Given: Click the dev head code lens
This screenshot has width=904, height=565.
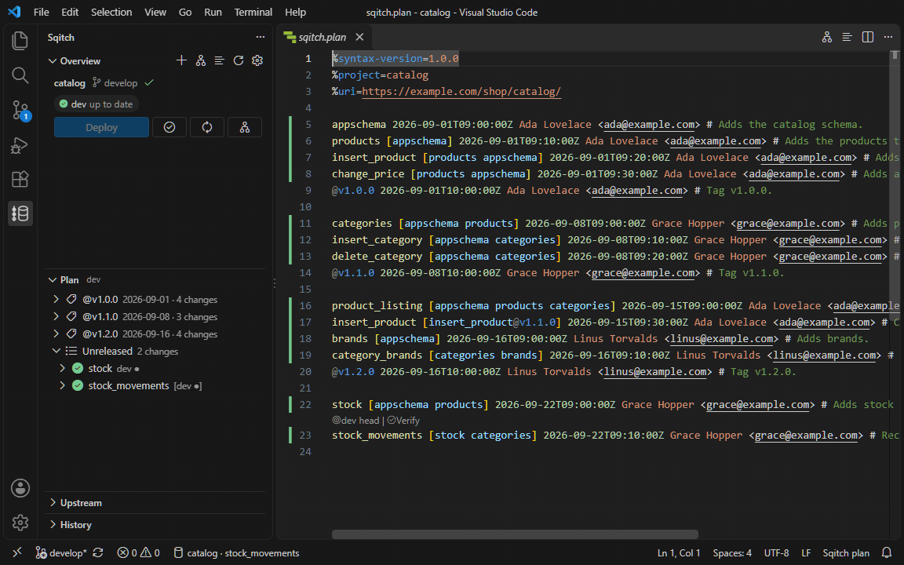Looking at the screenshot, I should coord(355,421).
